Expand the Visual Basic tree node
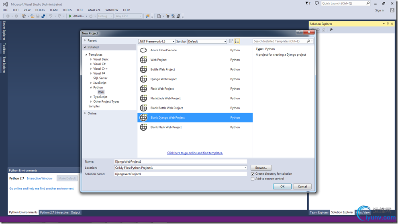Screen dimensions: 398x224 [x=91, y=59]
